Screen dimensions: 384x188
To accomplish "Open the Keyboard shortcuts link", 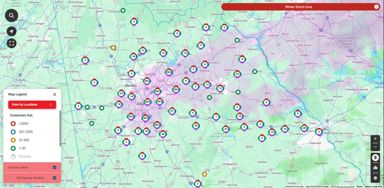I will (x=294, y=186).
